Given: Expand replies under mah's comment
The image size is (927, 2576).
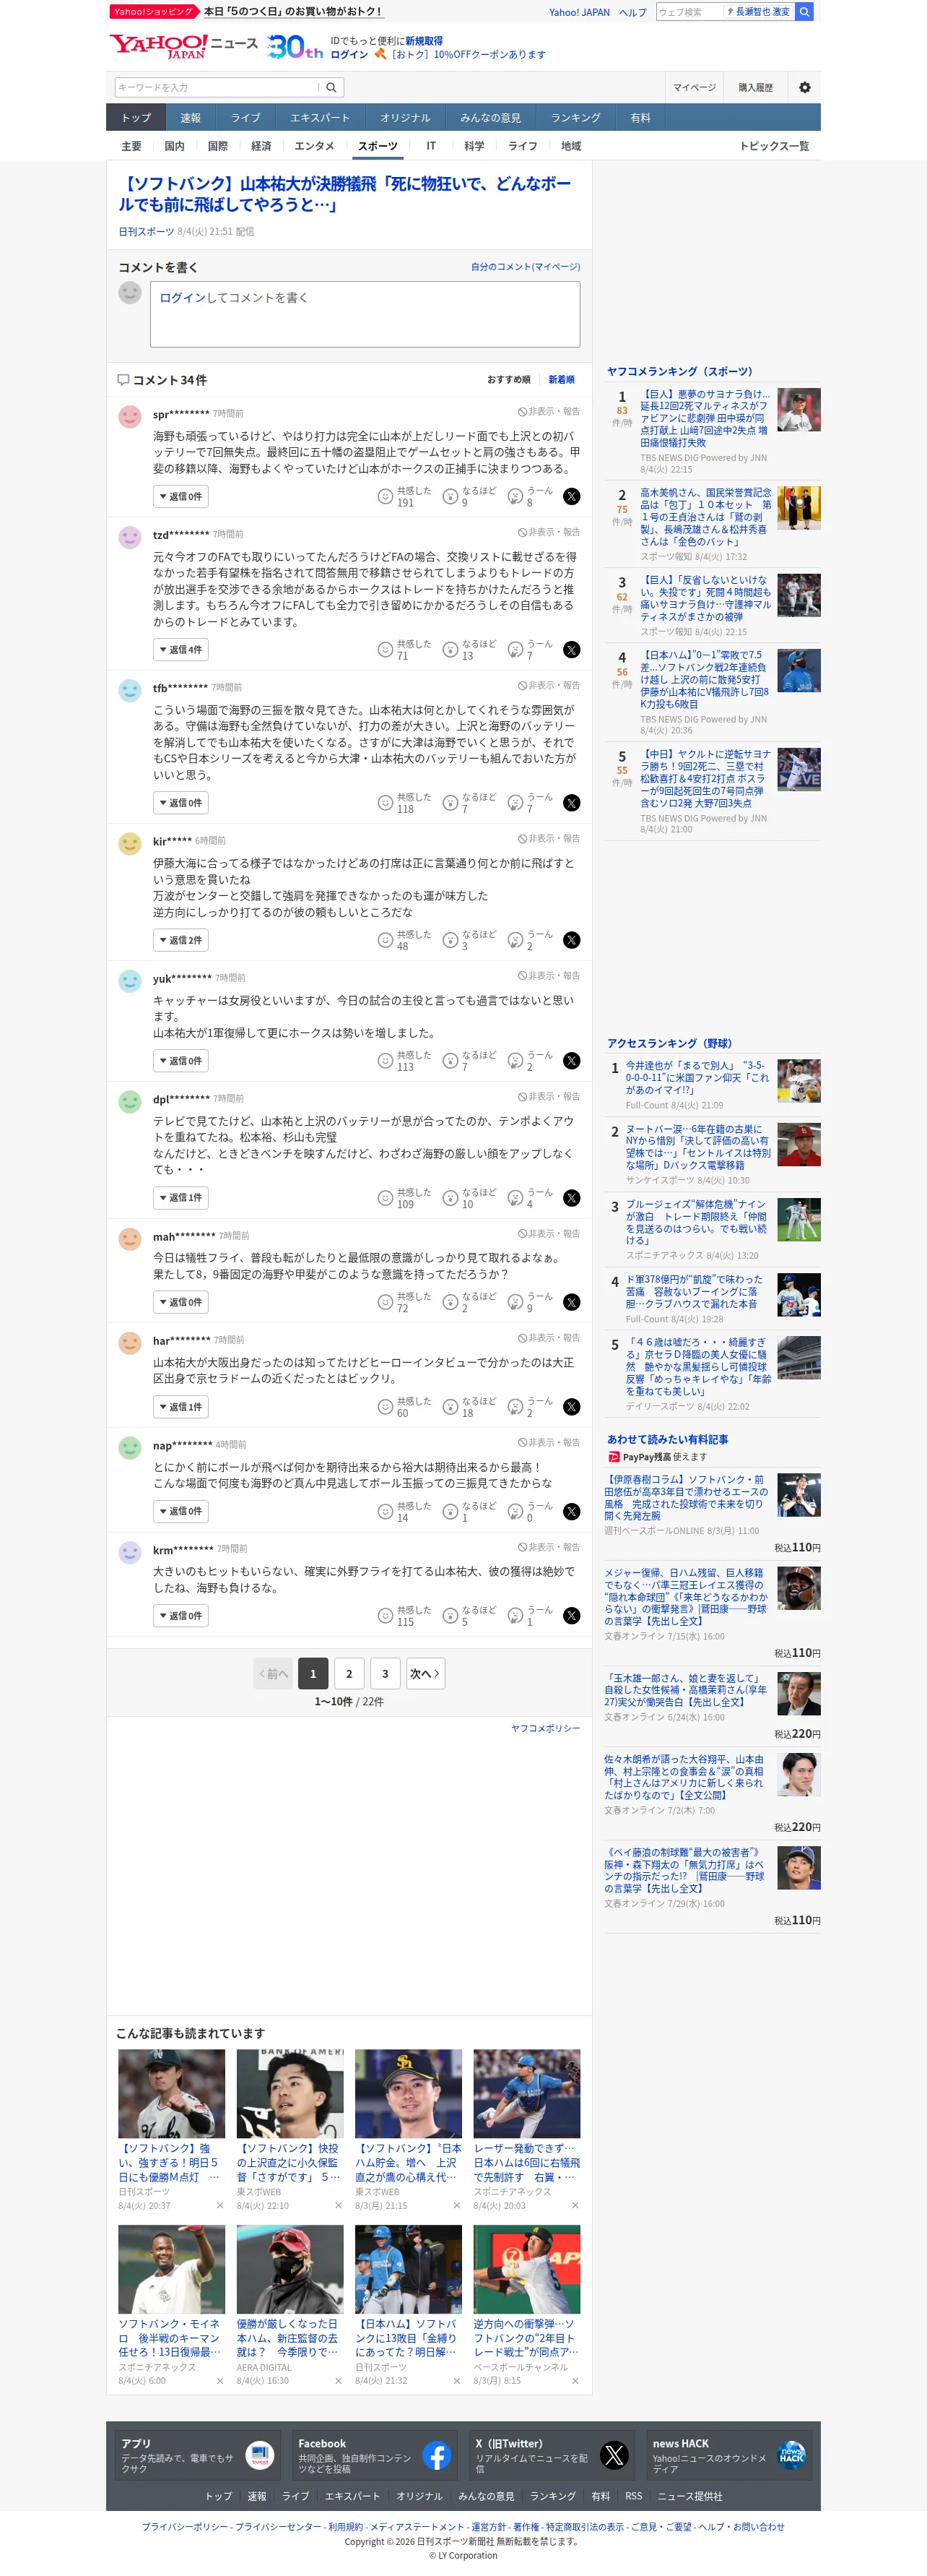Looking at the screenshot, I should (x=180, y=1302).
